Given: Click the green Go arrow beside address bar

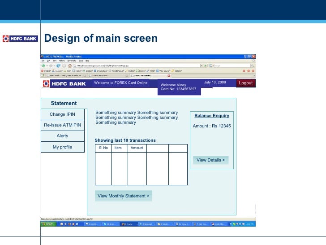Looking at the screenshot, I should [206, 66].
